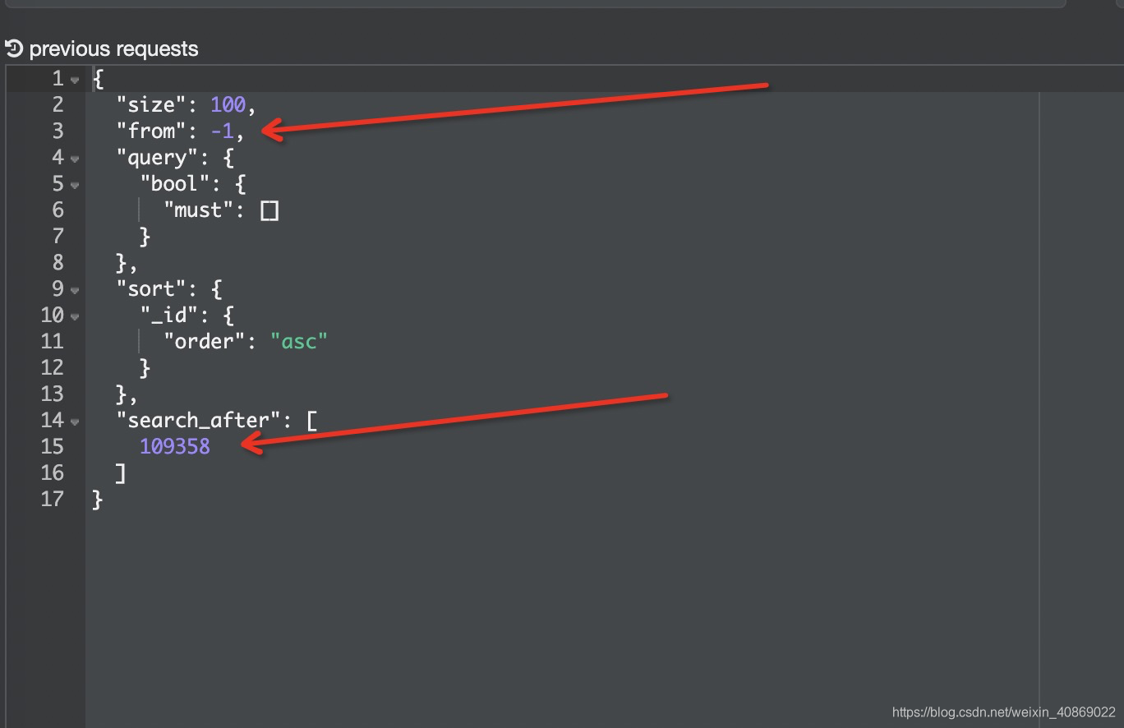
Task: Click the "must" key
Action: click(198, 210)
